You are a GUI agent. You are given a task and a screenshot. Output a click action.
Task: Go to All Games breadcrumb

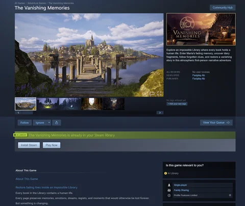pos(20,3)
